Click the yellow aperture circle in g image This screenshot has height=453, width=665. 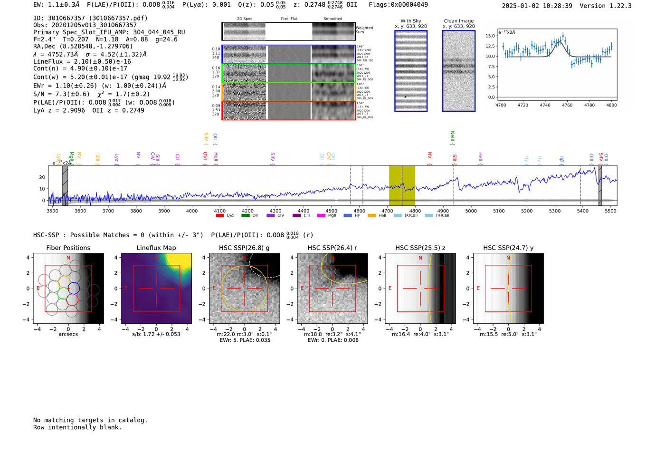pyautogui.click(x=244, y=288)
